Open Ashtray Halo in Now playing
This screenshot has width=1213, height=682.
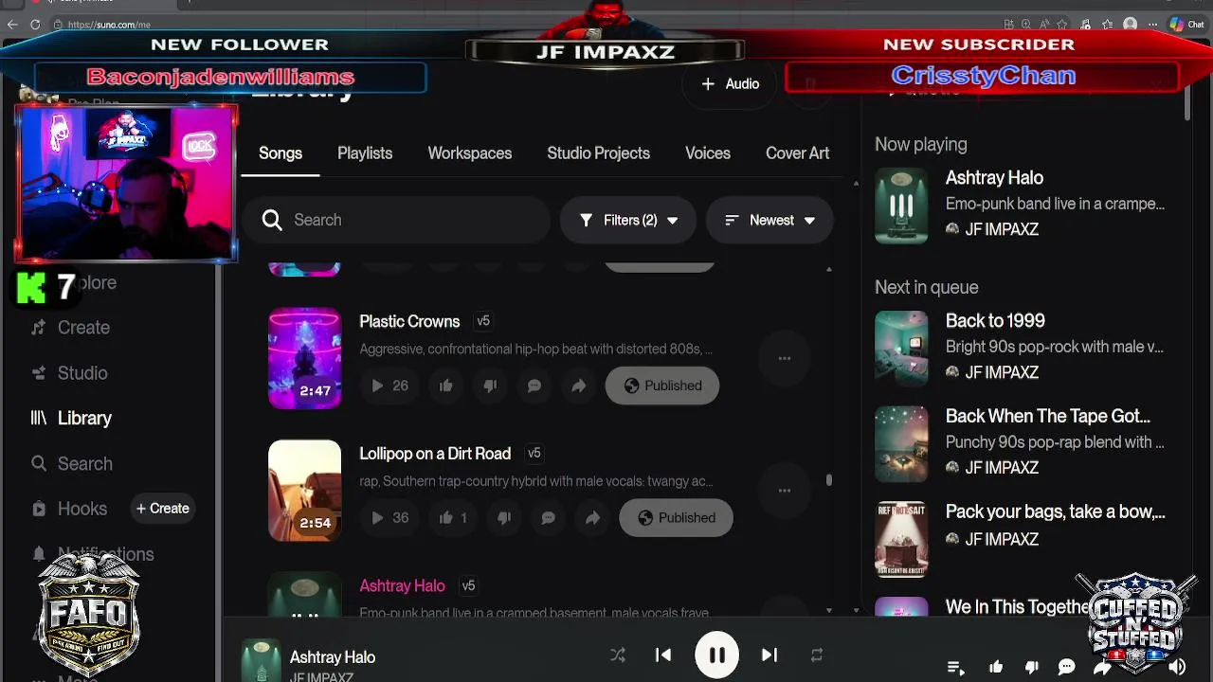point(994,178)
